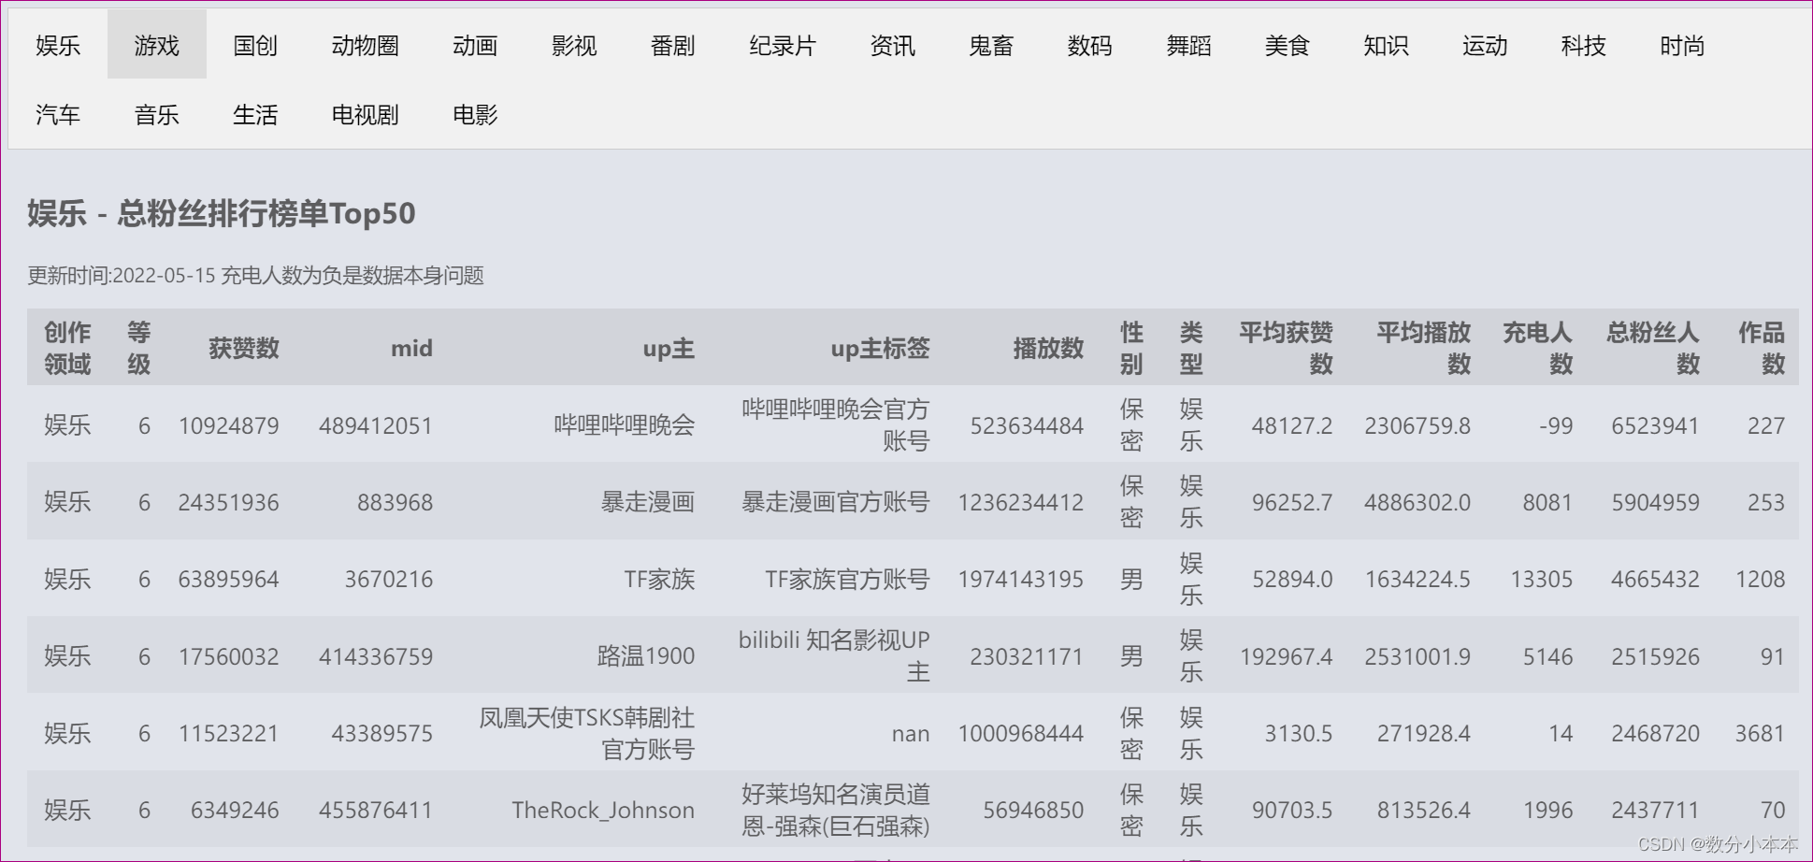This screenshot has height=862, width=1813.
Task: Click the up主 cell 凤凰天使TSKS韩剧社官方账号
Action: point(587,733)
